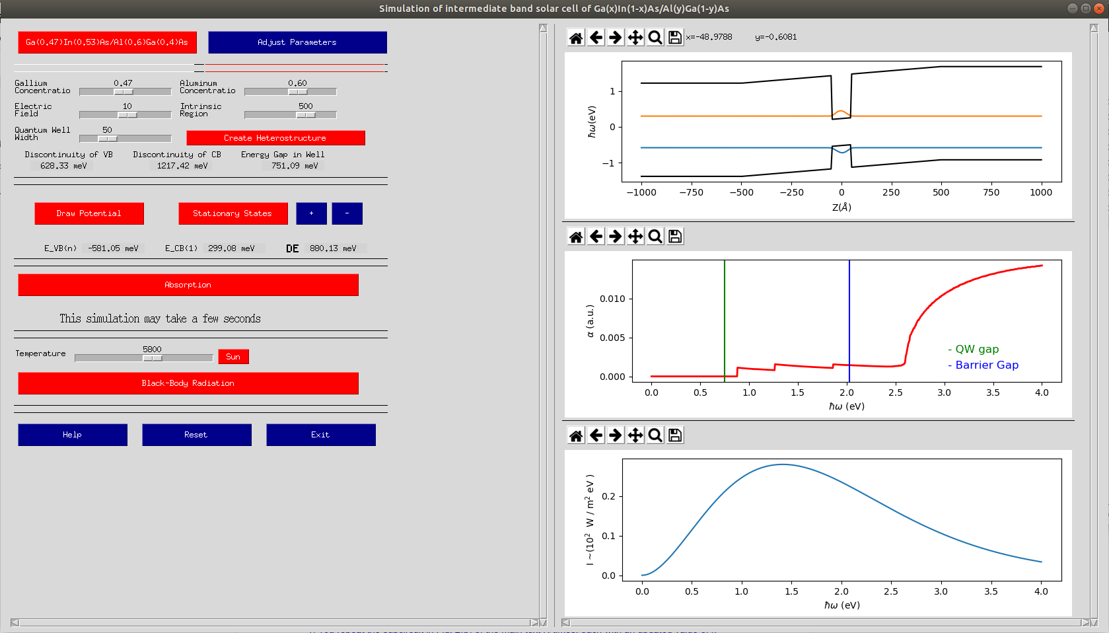
Task: Click QW gap legend label
Action: tap(974, 349)
